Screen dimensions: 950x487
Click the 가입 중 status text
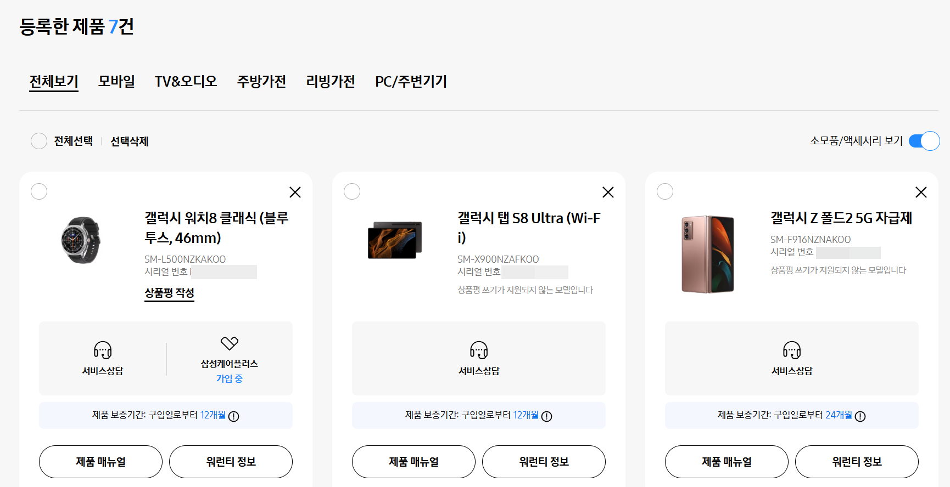coord(230,378)
